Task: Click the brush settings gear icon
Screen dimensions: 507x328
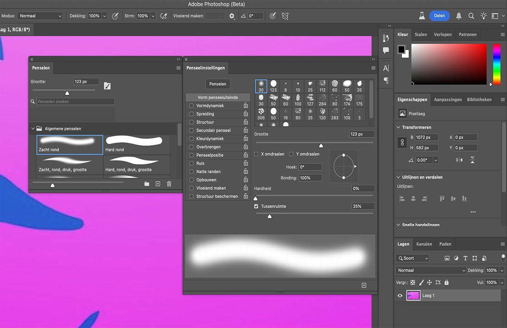Action: [232, 16]
